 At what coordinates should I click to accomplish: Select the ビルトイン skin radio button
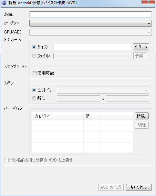[x=34, y=90]
